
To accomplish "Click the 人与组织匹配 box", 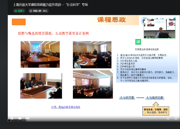I will click(x=155, y=98).
